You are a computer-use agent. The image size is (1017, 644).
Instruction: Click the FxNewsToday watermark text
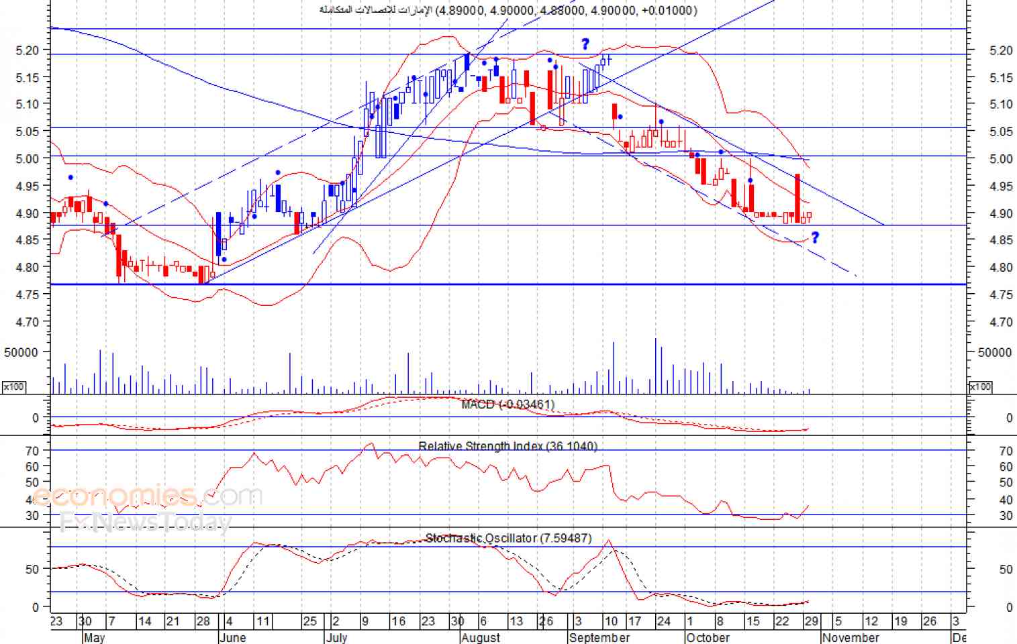pos(146,522)
